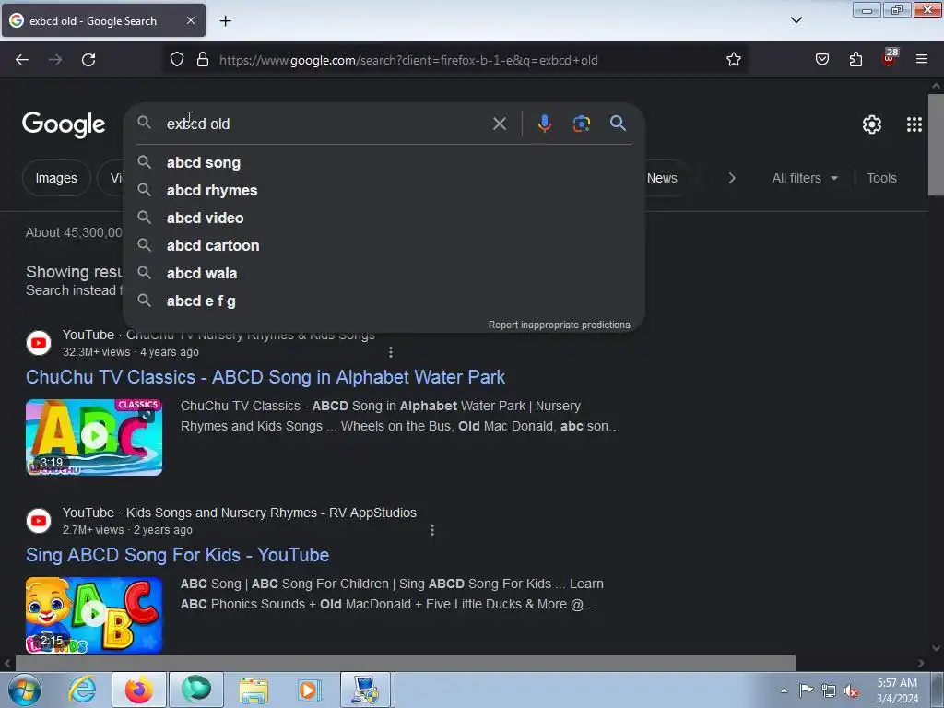The image size is (944, 708).
Task: Reload the current page
Action: coord(88,60)
